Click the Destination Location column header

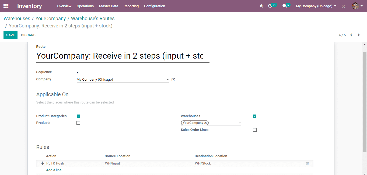pos(211,156)
